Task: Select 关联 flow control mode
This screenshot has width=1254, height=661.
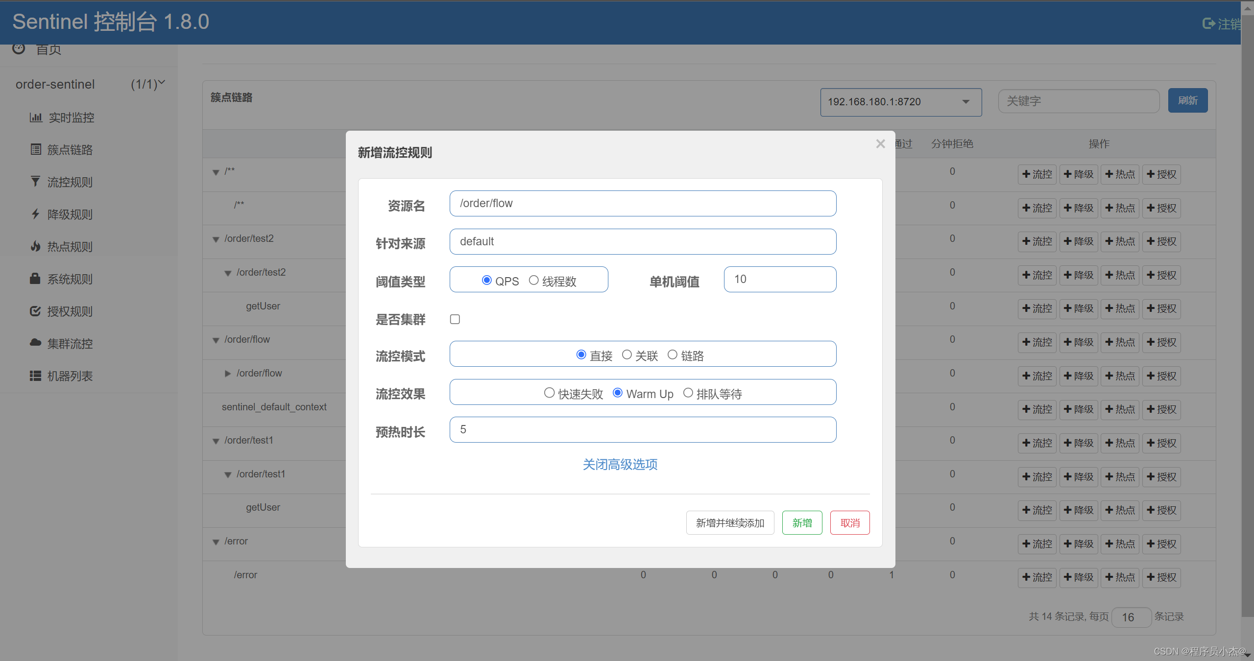Action: click(627, 354)
